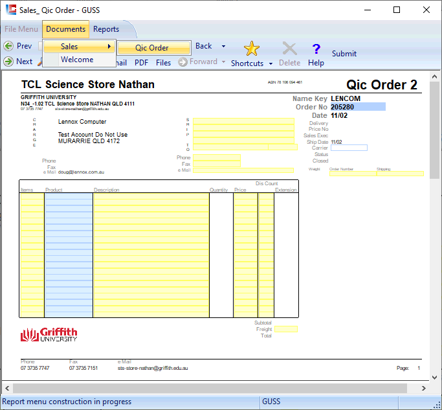Click the Freight input field
The height and width of the screenshot is (410, 442).
pyautogui.click(x=286, y=329)
